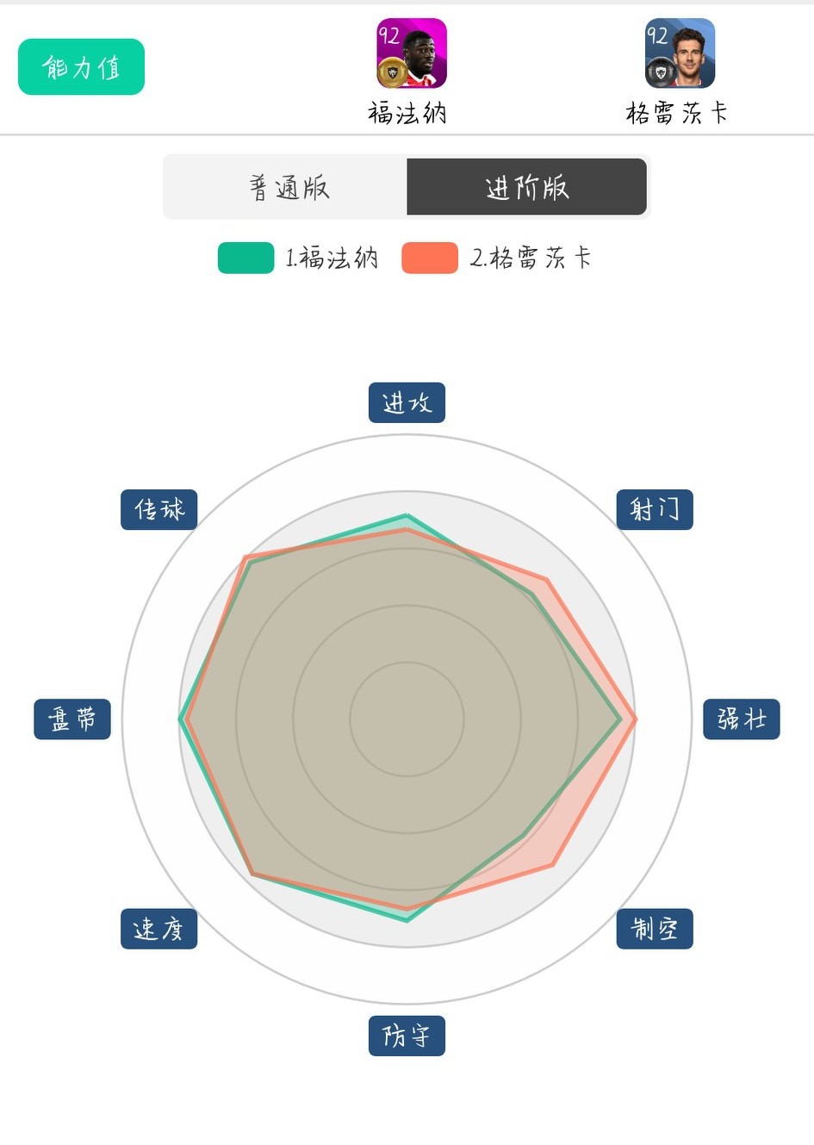This screenshot has width=814, height=1145.
Task: Switch to 进阶版 tab
Action: click(526, 187)
